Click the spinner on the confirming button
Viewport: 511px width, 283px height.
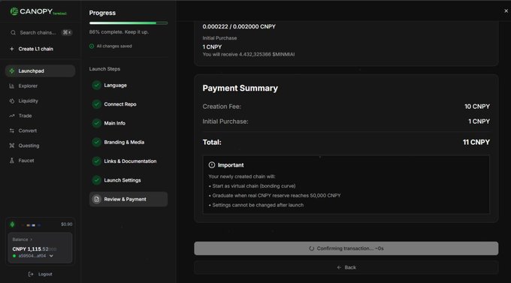pyautogui.click(x=312, y=248)
